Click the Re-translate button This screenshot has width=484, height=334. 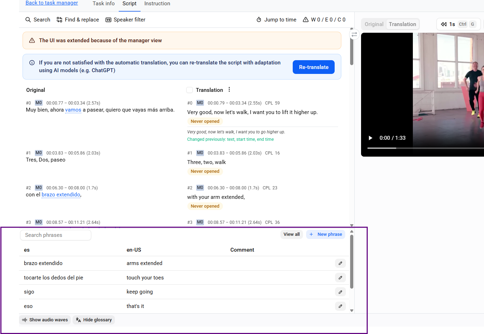pos(314,67)
